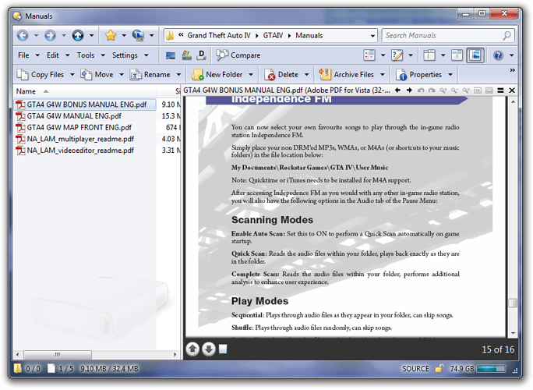This screenshot has width=533, height=390.
Task: Go to previous page in PDF viewer
Action: [192, 349]
